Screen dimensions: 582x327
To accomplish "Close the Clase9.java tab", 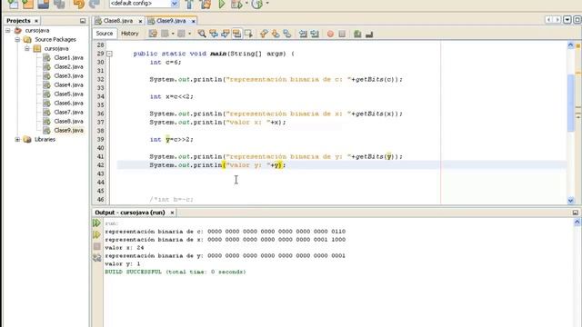I will [x=194, y=22].
